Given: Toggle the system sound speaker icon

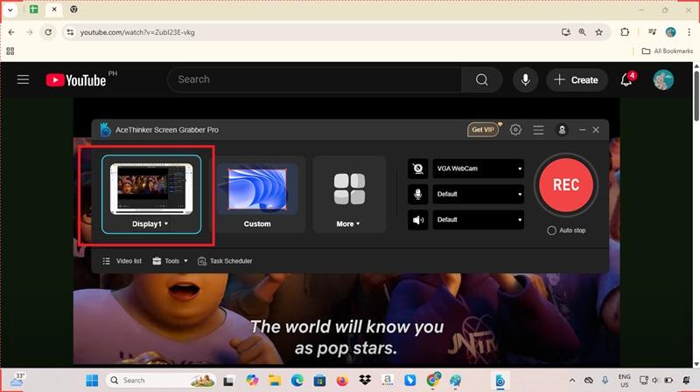Looking at the screenshot, I should coord(419,219).
